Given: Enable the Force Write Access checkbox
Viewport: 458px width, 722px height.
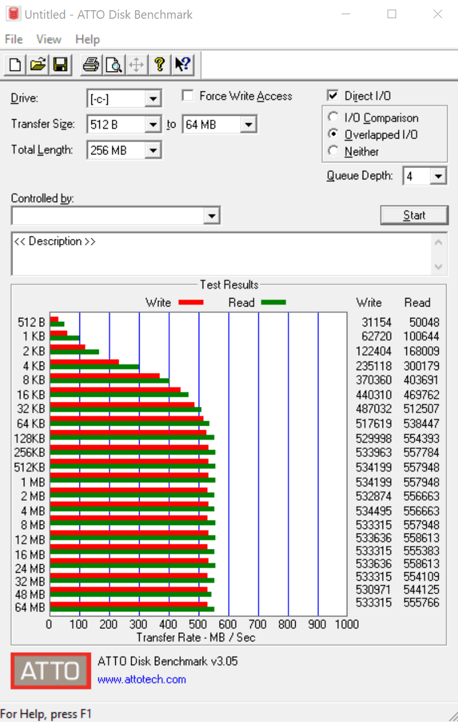Looking at the screenshot, I should point(188,96).
